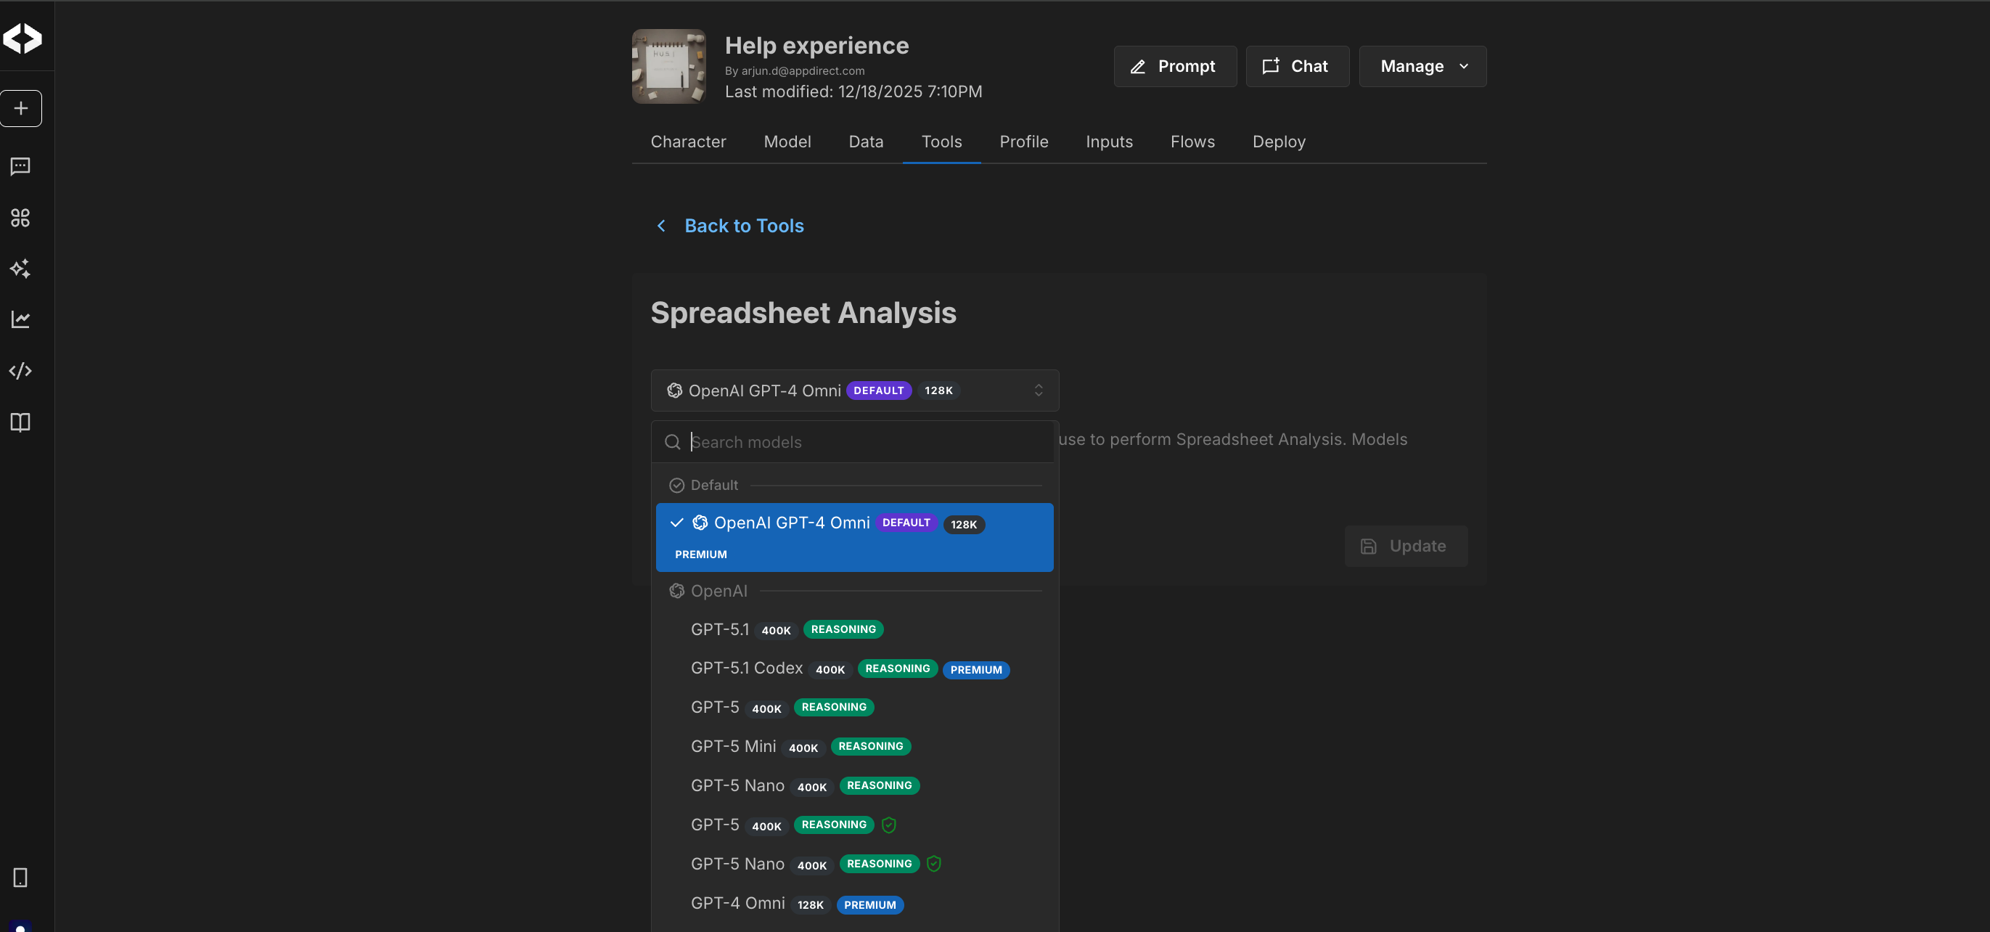Open the code brackets sidebar icon
This screenshot has height=932, width=1990.
tap(21, 371)
